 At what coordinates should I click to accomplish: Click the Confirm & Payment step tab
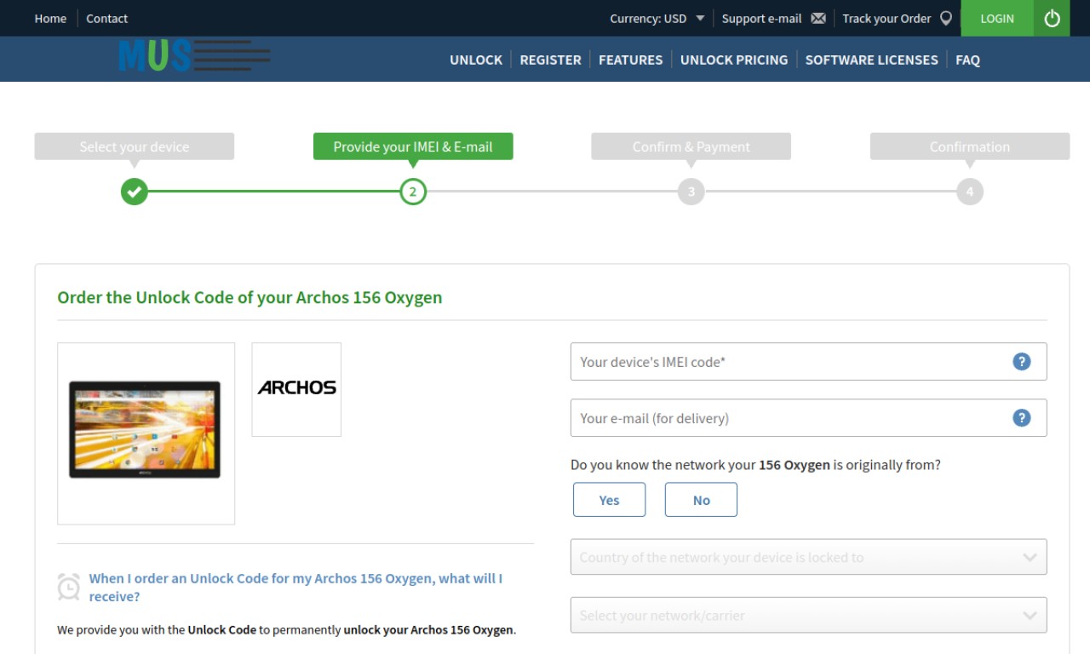point(691,146)
